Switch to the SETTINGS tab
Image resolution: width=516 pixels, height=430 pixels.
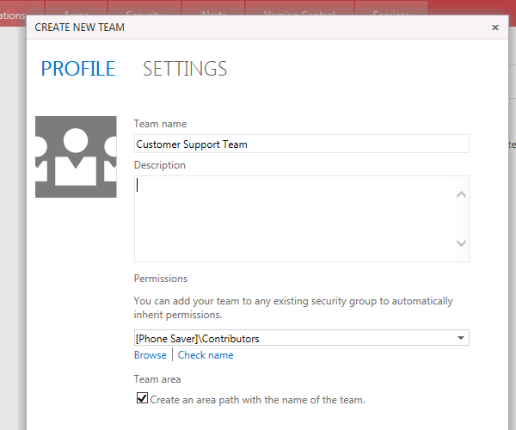pyautogui.click(x=185, y=69)
